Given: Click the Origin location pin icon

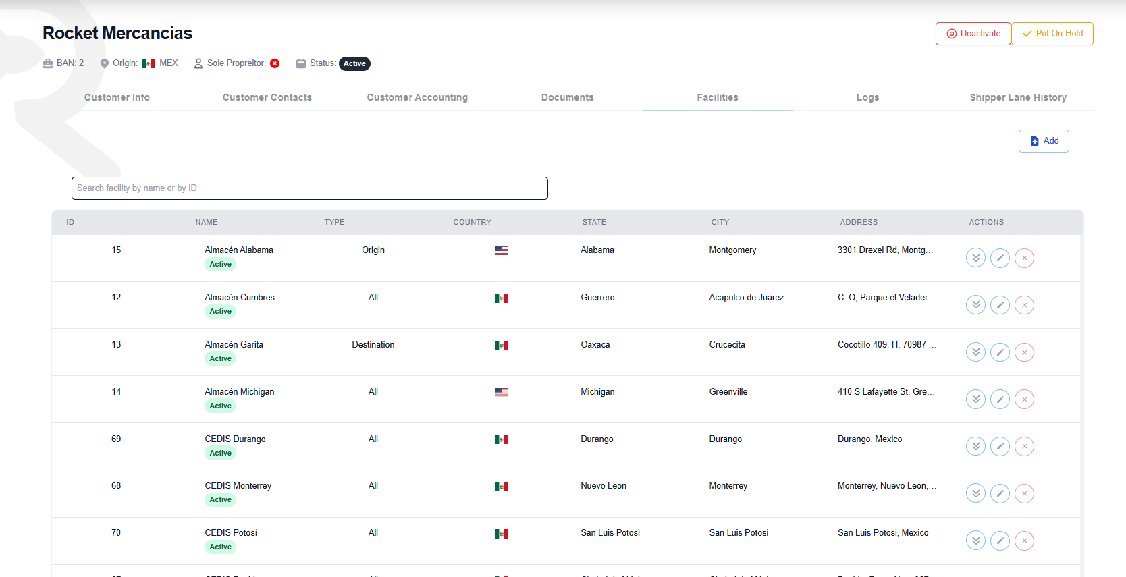Looking at the screenshot, I should [x=105, y=63].
